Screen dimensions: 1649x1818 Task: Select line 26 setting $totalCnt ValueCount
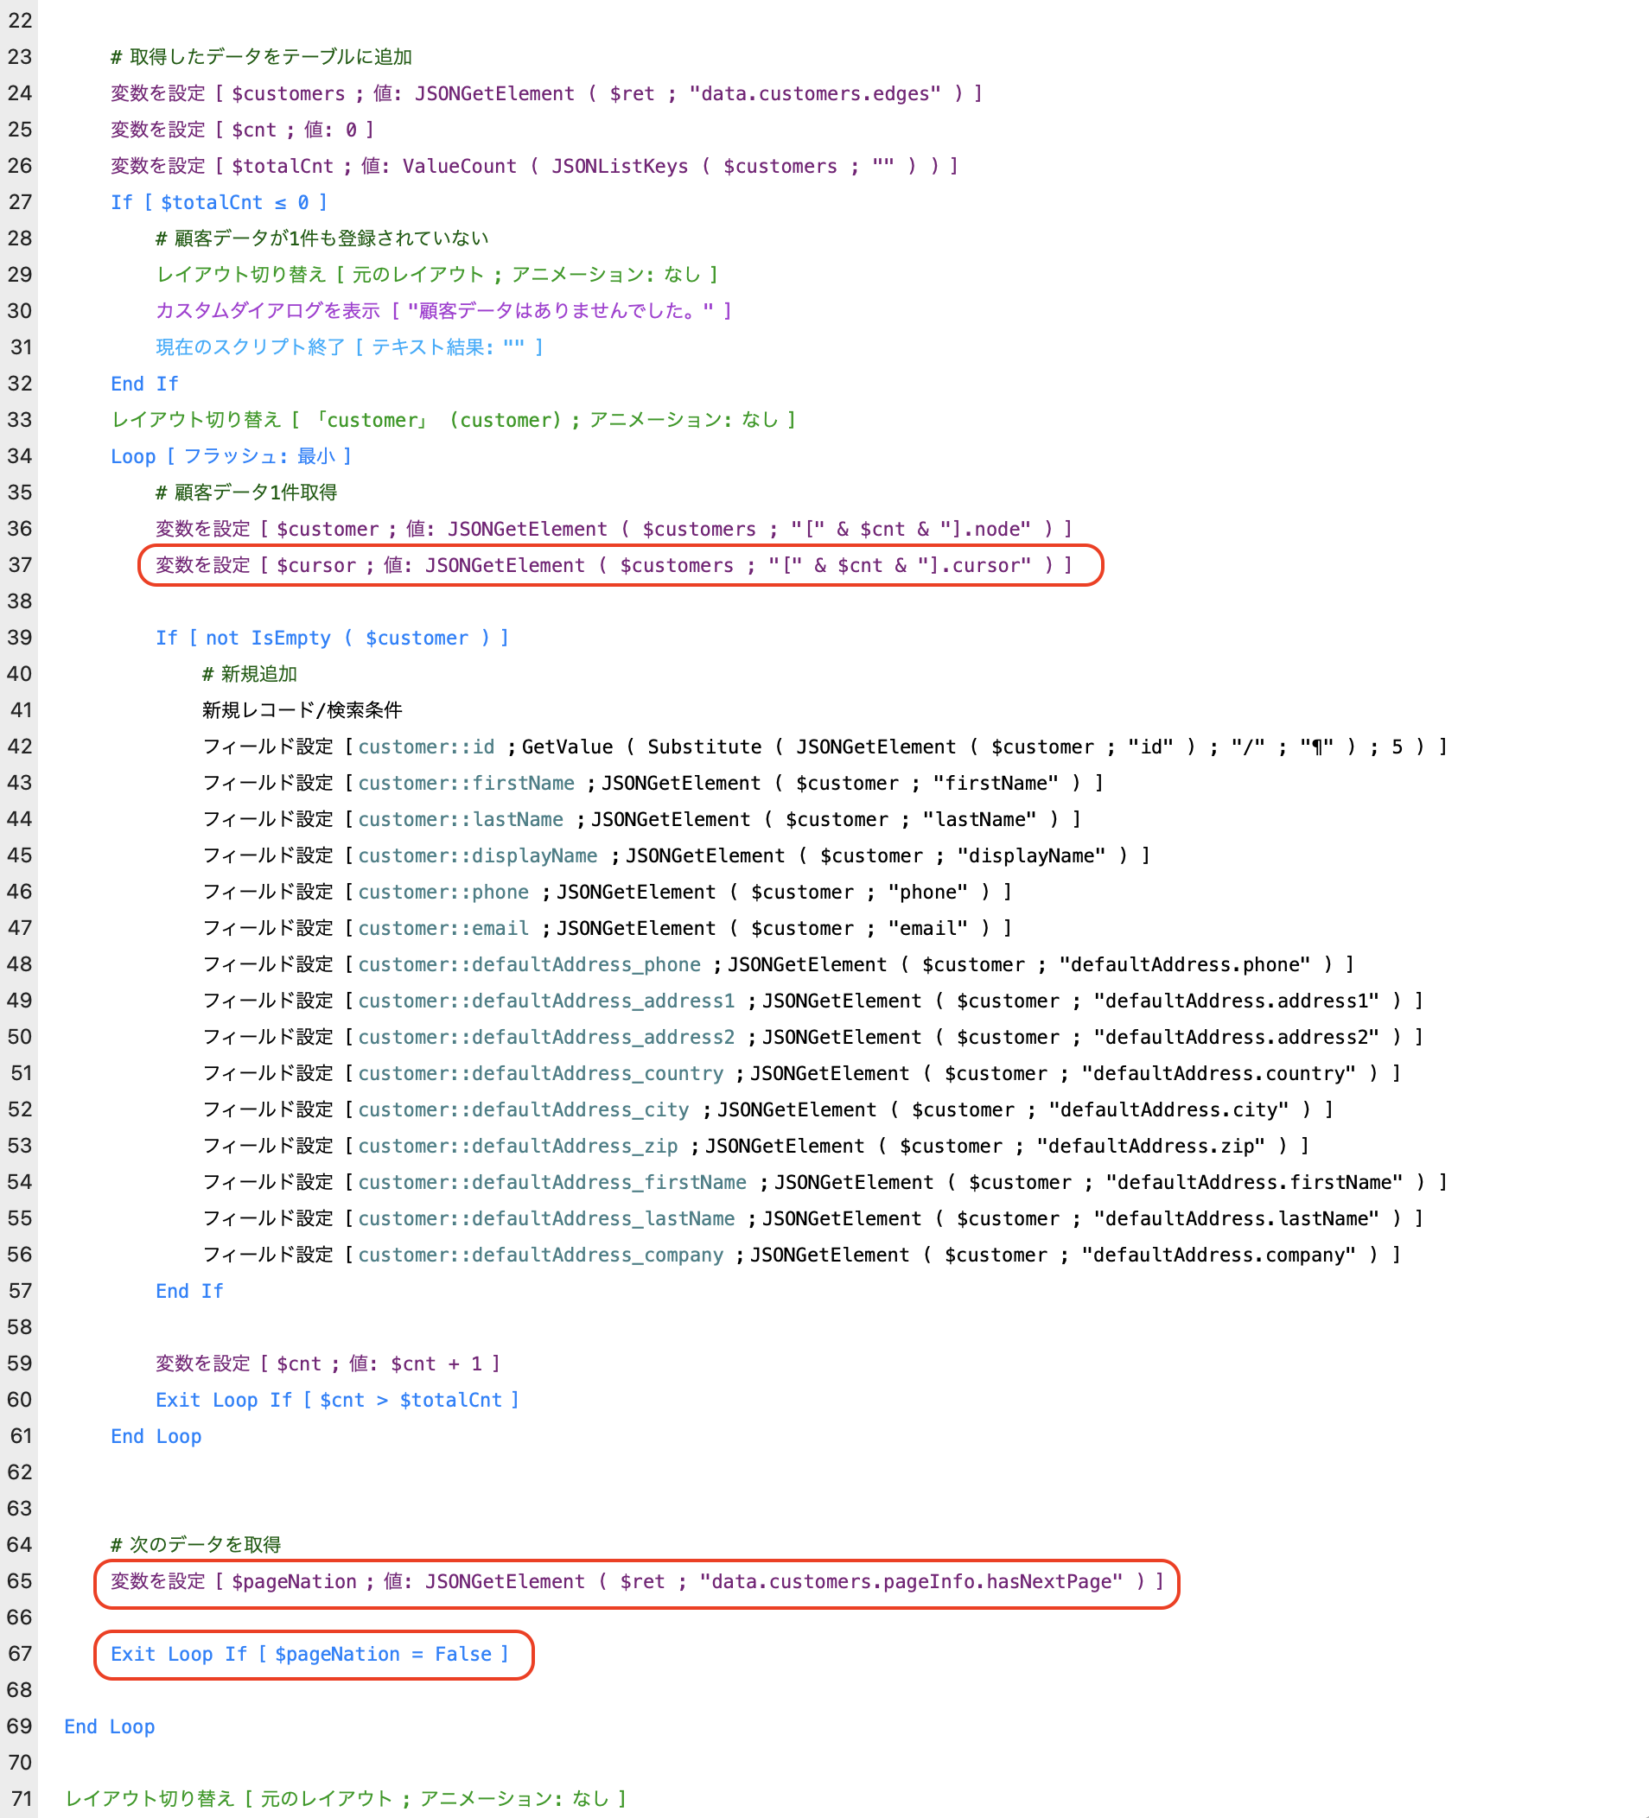[x=535, y=166]
